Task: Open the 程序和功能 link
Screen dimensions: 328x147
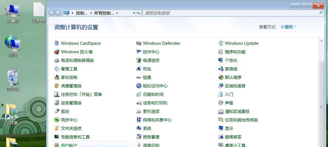Action: coord(235,52)
